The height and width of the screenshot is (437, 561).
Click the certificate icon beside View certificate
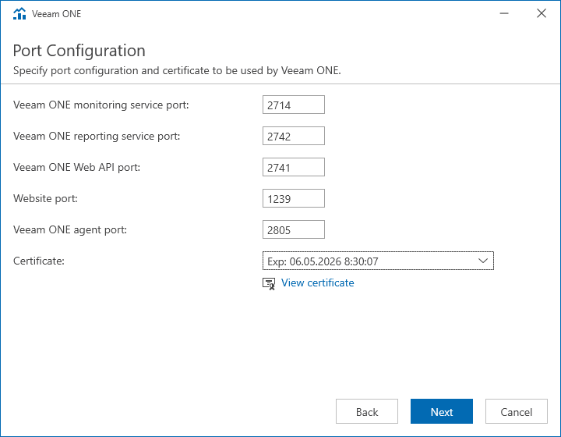coord(269,283)
